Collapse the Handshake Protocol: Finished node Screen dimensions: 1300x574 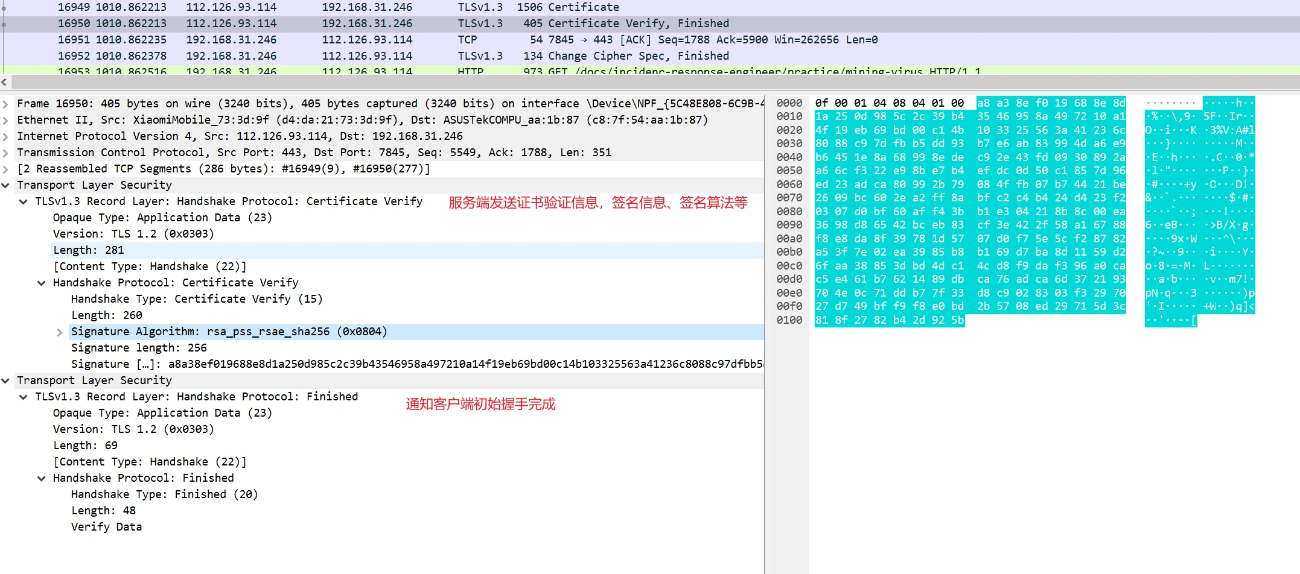point(42,479)
